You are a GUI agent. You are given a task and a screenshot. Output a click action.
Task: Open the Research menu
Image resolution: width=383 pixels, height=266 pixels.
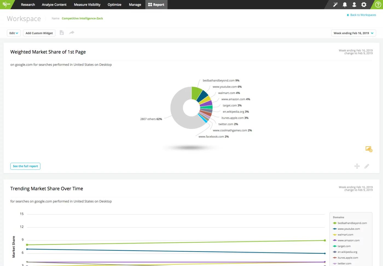[x=28, y=4]
